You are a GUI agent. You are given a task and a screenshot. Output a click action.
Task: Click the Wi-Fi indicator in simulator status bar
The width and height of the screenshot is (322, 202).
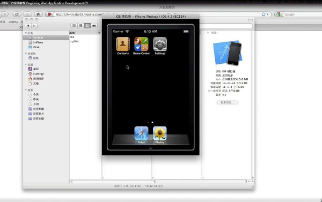pyautogui.click(x=127, y=32)
